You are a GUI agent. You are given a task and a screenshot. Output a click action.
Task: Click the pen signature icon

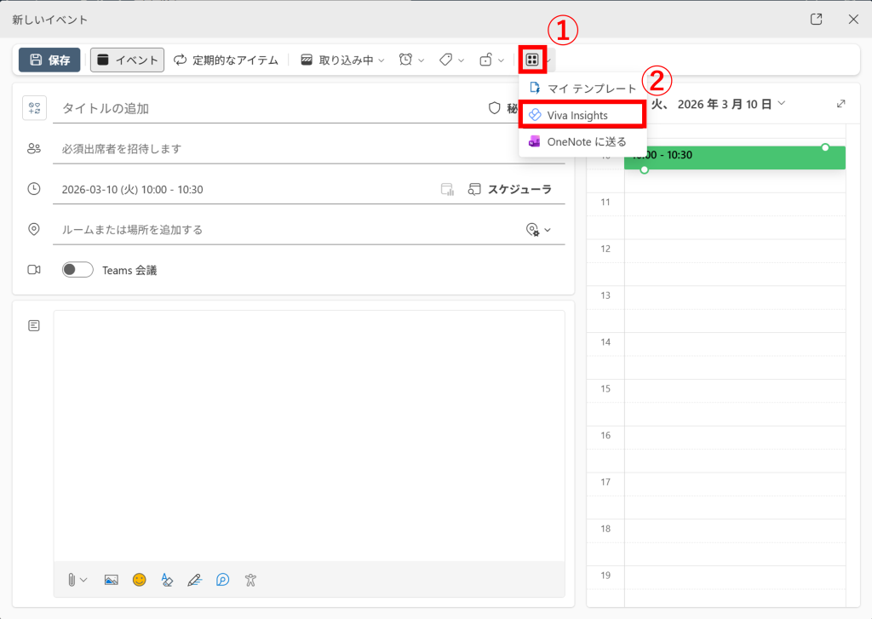pos(194,580)
